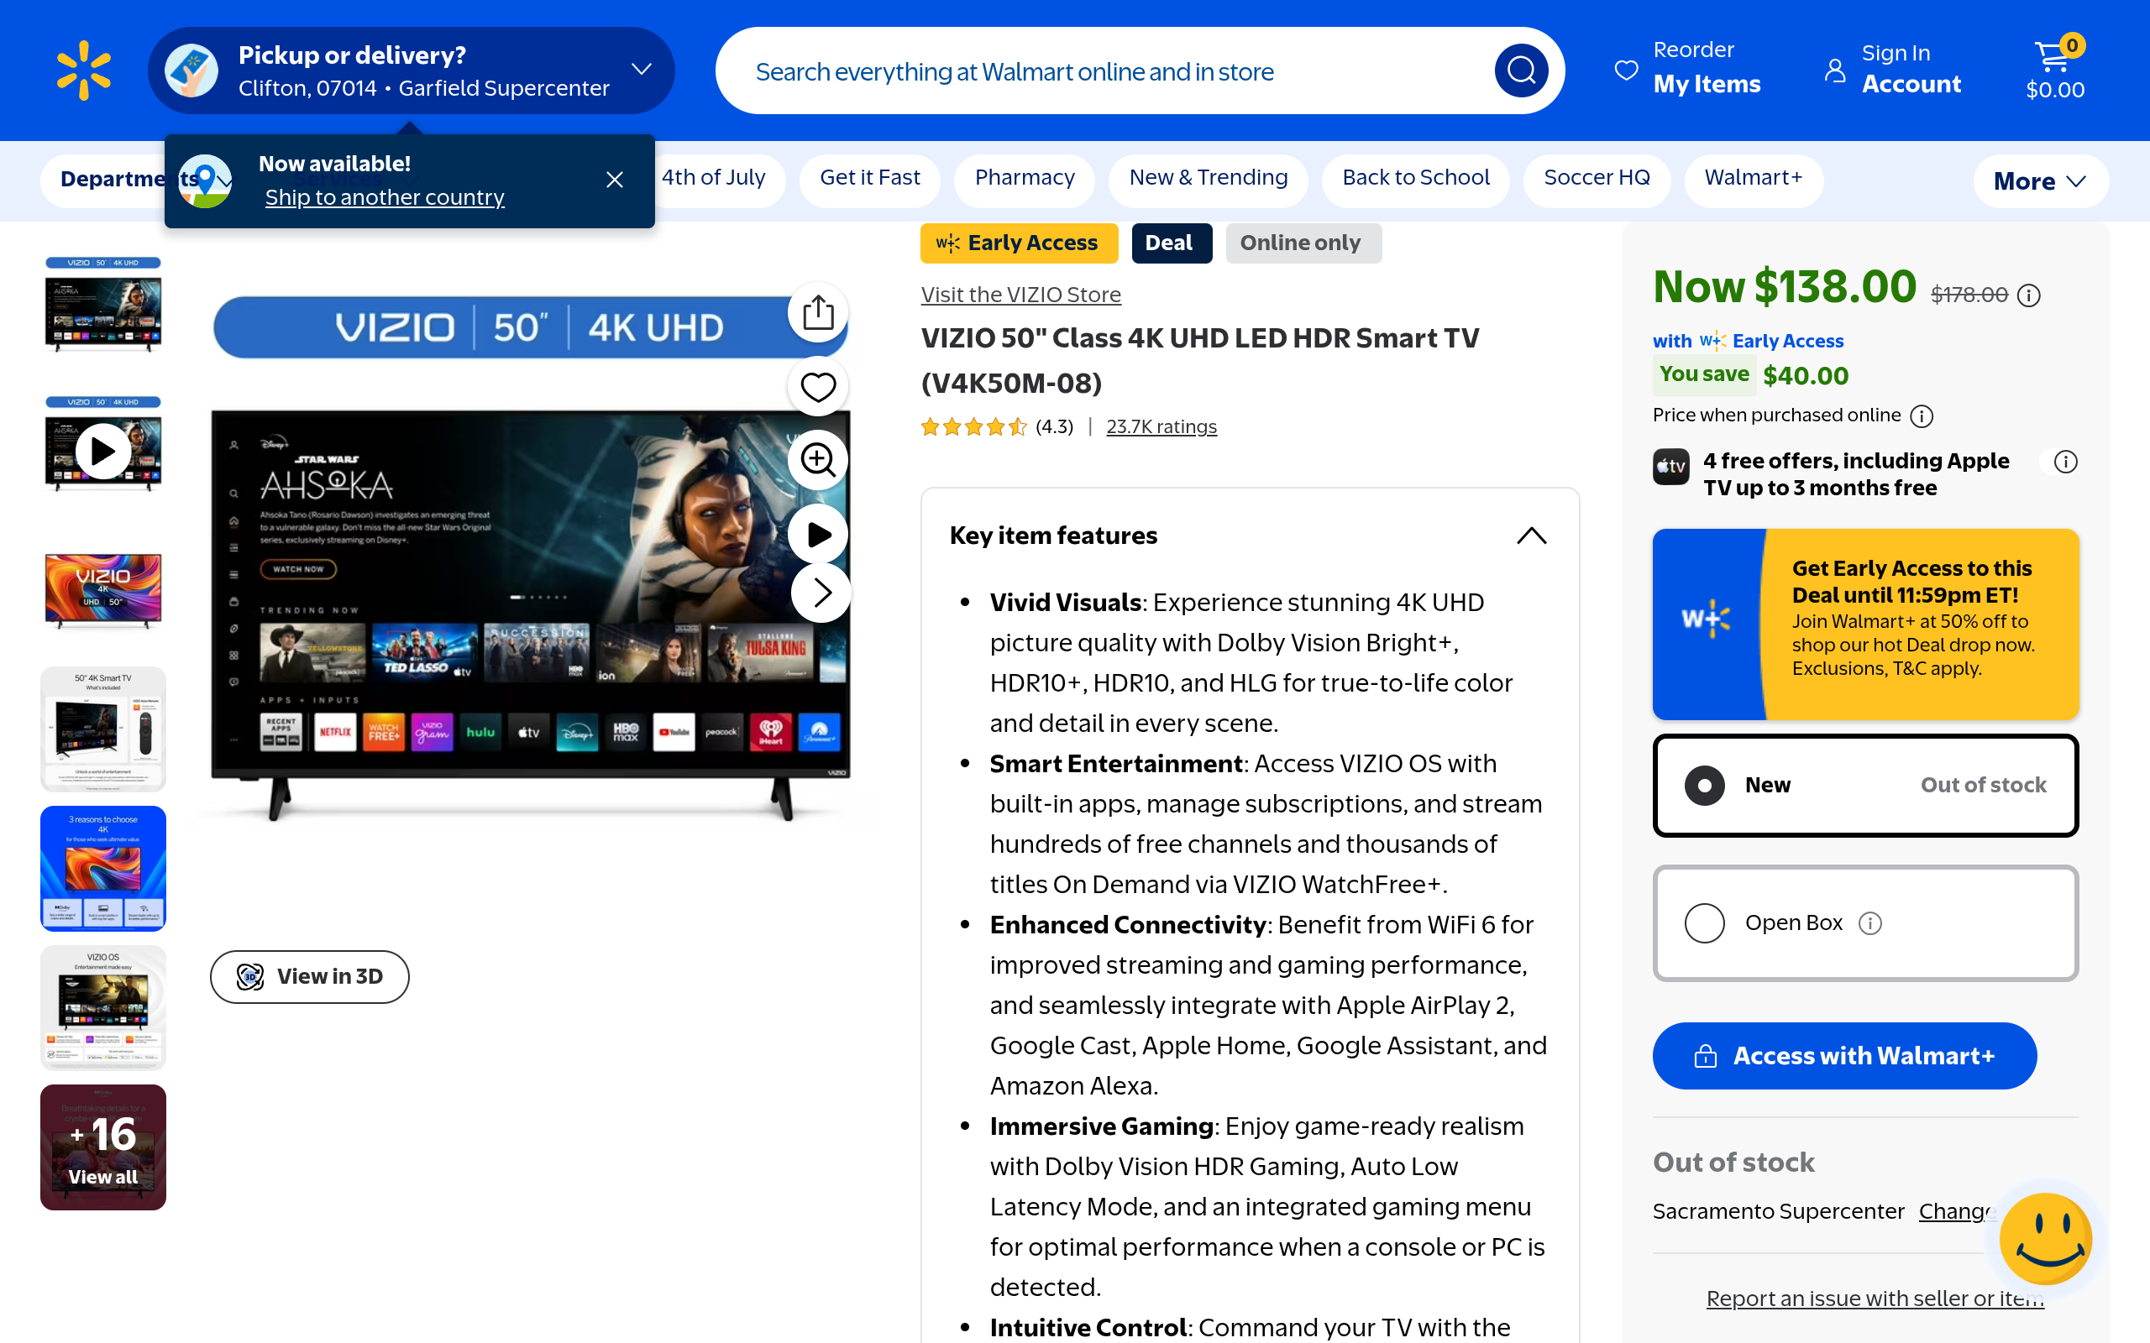2150x1343 pixels.
Task: Click the Reorder heart icon
Action: pos(1626,71)
